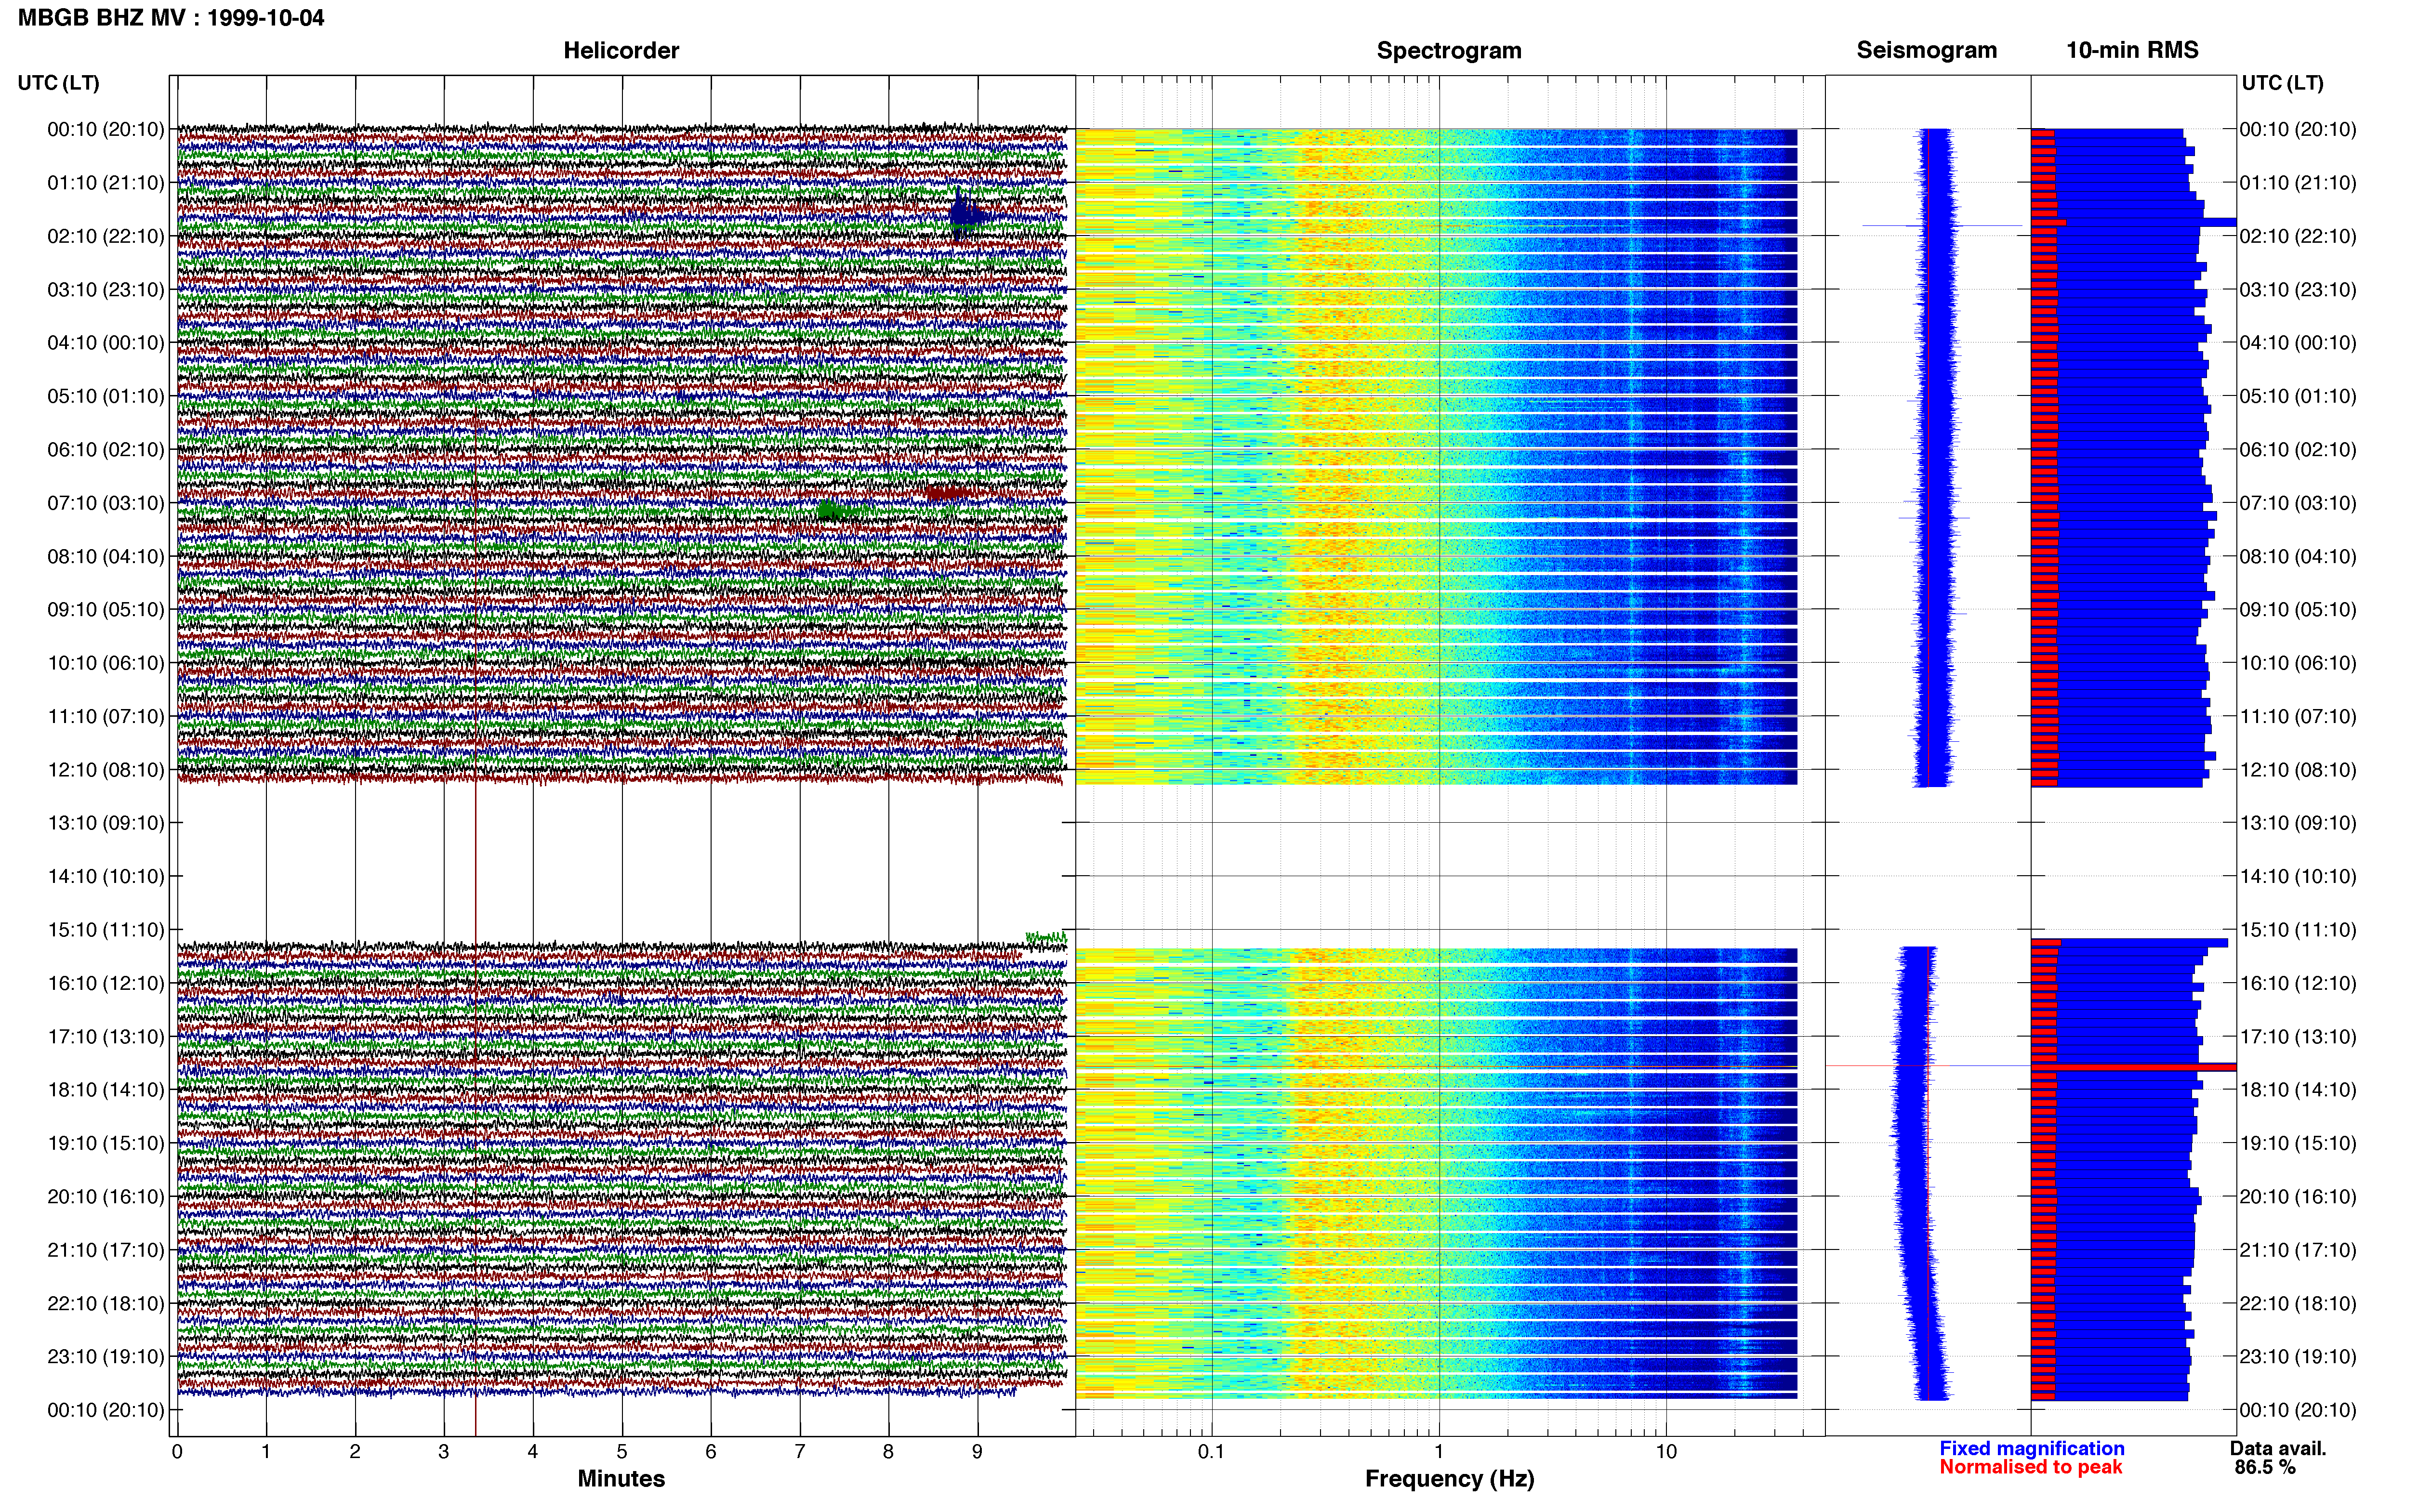Click the left time label '09:10 (05:10)'
Screen dimensions: 2418x1512
point(106,609)
